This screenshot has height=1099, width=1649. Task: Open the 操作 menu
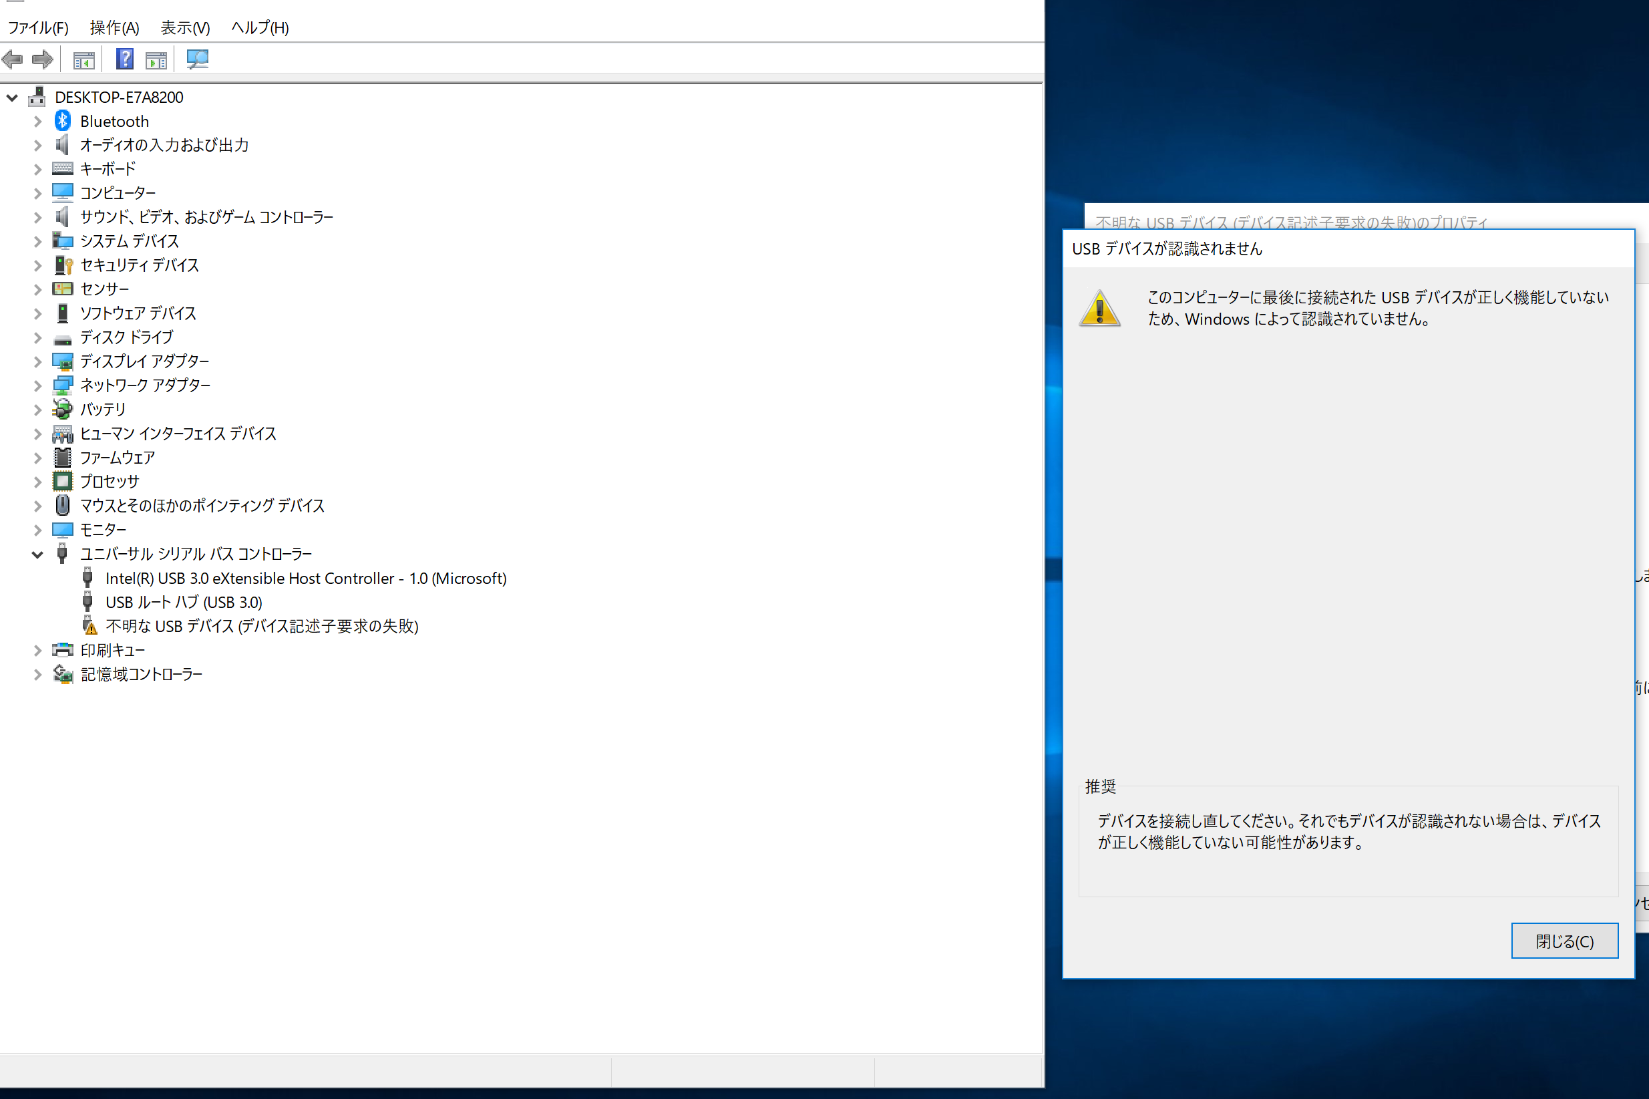pos(110,23)
